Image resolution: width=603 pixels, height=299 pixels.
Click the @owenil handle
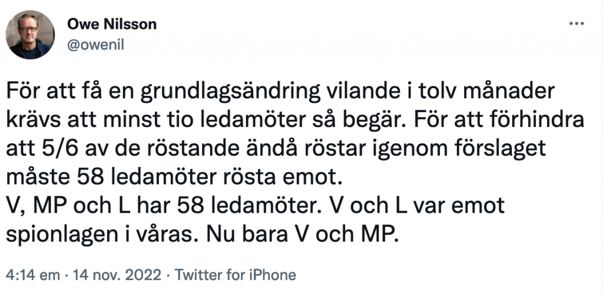point(96,45)
